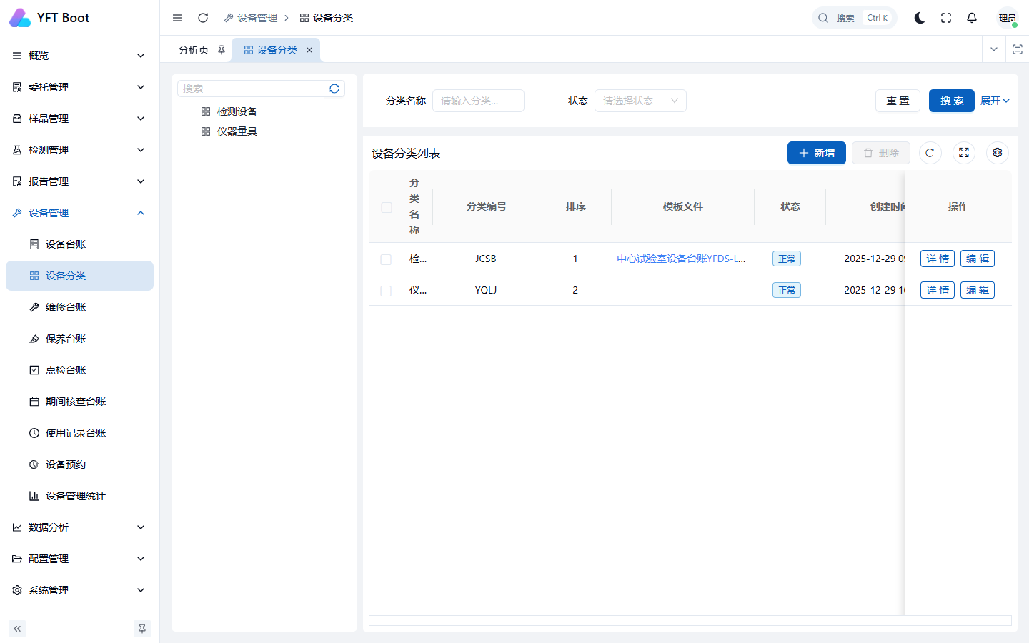Pin the sidebar using bottom pin icon
The height and width of the screenshot is (643, 1029).
pyautogui.click(x=142, y=629)
